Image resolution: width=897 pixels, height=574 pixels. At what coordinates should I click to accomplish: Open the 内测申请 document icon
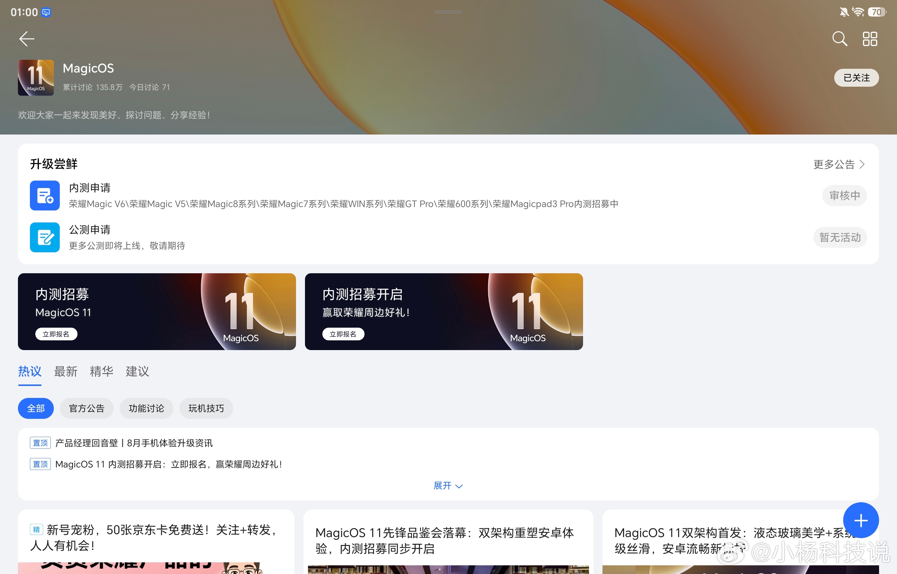coord(45,195)
